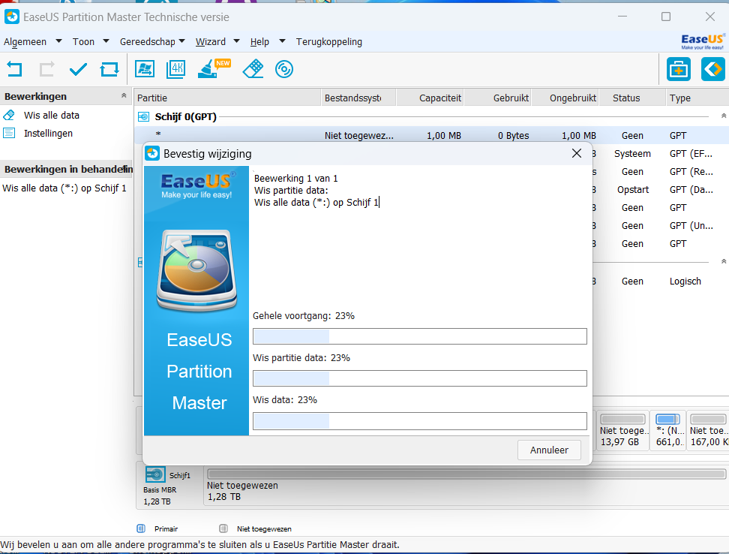Select the 167,00 KB unallocated block
Viewport: 729px width, 554px height.
[x=708, y=431]
